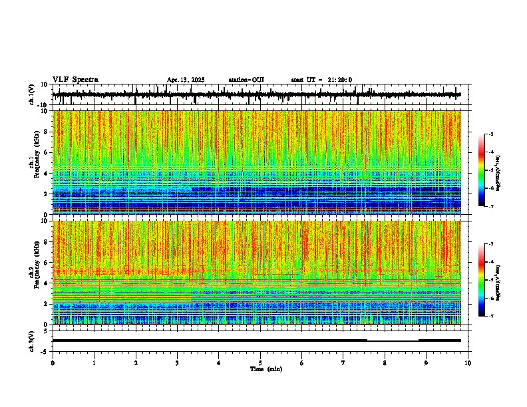Click the ch.1 color bar log(PSD) unit label

pos(498,173)
